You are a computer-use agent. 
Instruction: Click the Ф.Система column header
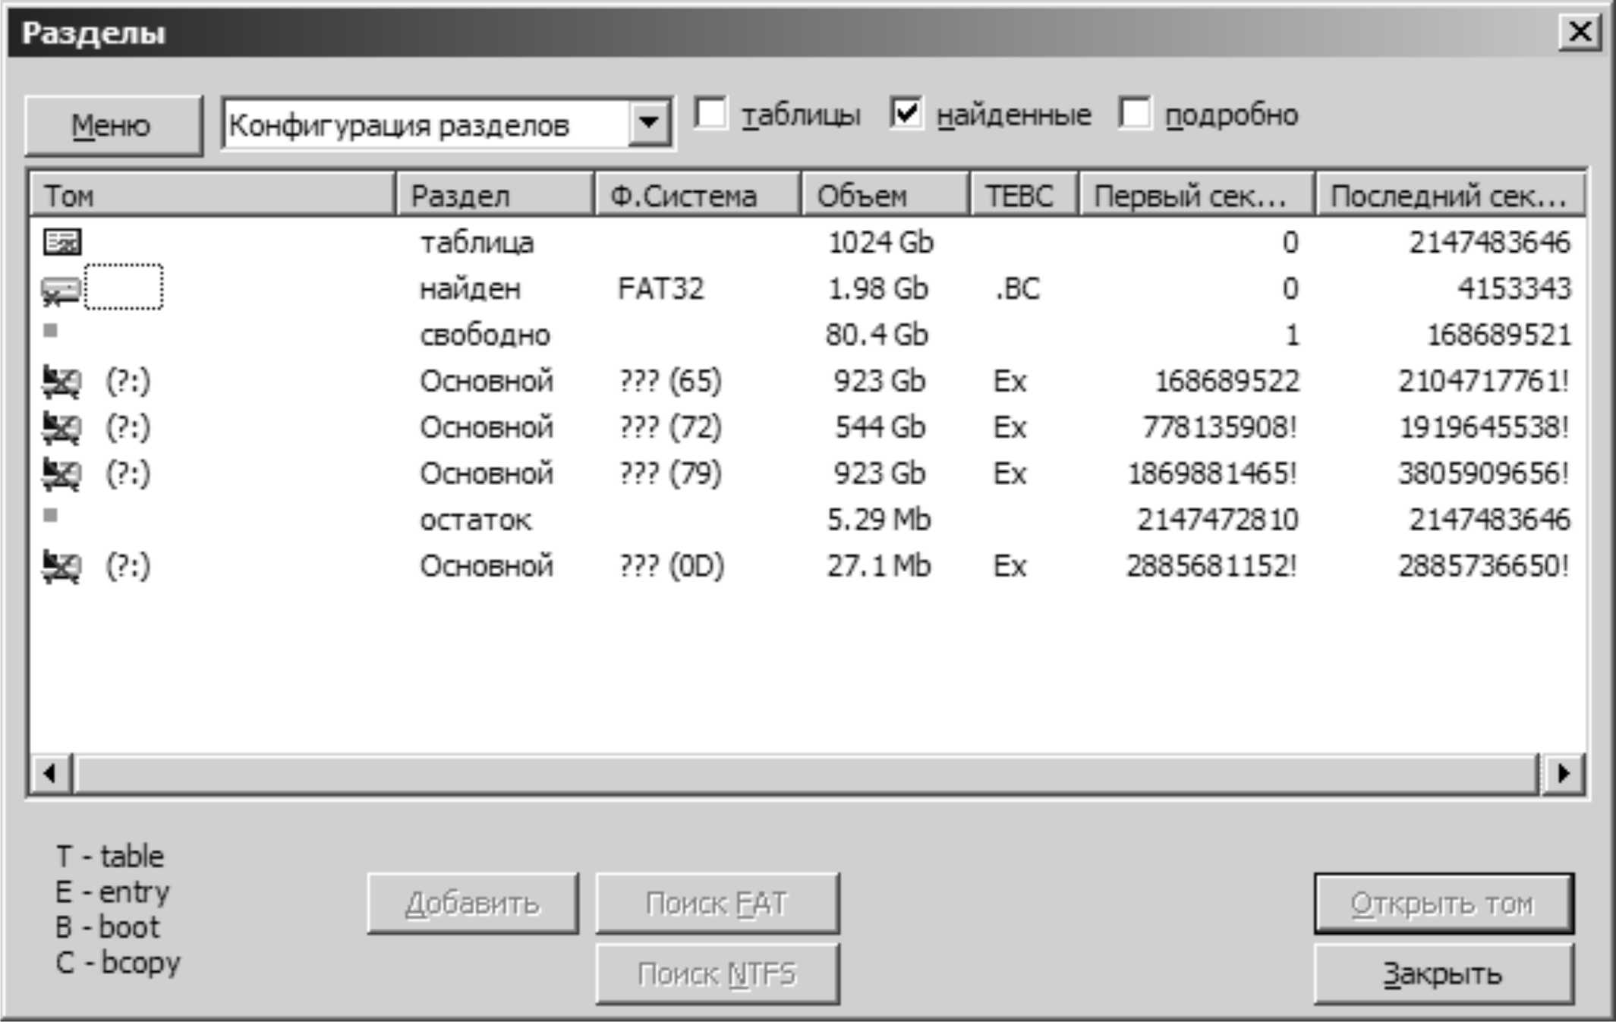[x=696, y=196]
